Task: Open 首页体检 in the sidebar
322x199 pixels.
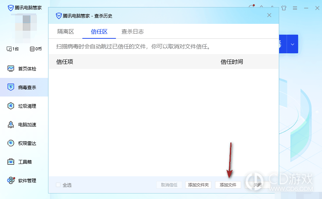Action: [x=24, y=69]
